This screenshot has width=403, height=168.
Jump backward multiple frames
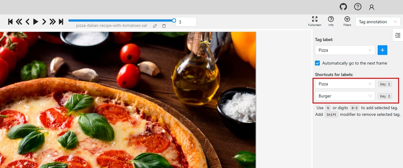(x=19, y=22)
